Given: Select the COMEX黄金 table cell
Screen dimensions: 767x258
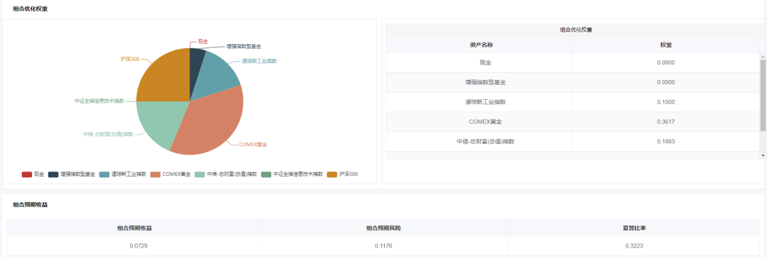Looking at the screenshot, I should point(479,122).
